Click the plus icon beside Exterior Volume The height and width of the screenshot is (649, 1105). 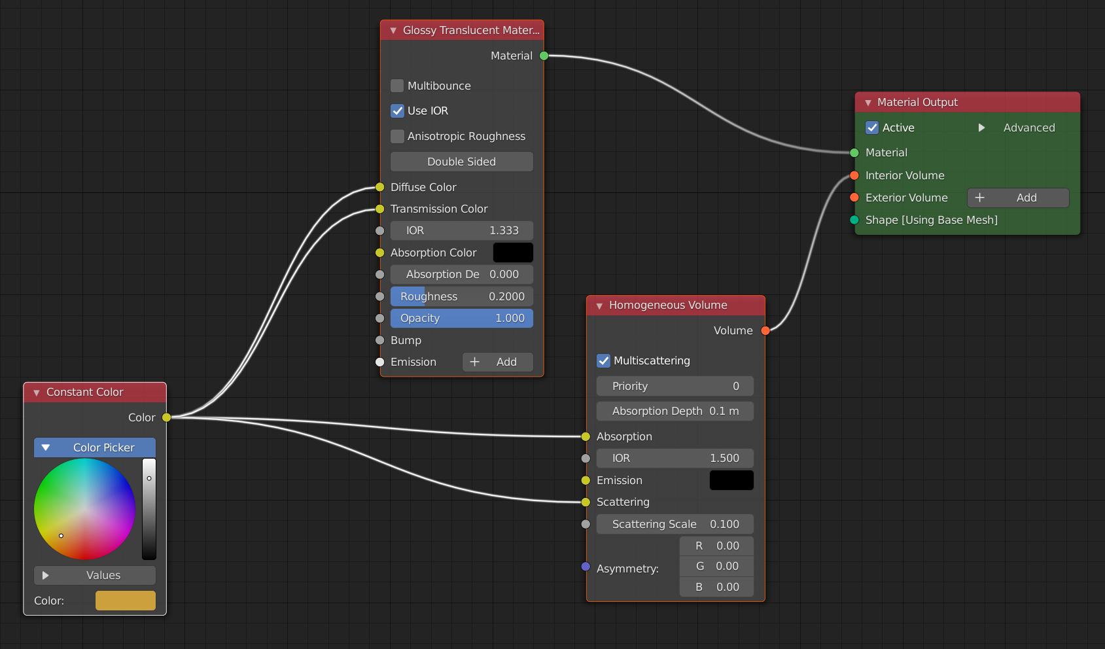979,198
